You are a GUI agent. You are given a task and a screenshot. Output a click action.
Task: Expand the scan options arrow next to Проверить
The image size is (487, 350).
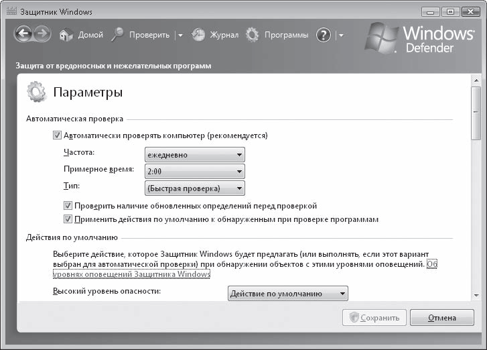(x=180, y=36)
